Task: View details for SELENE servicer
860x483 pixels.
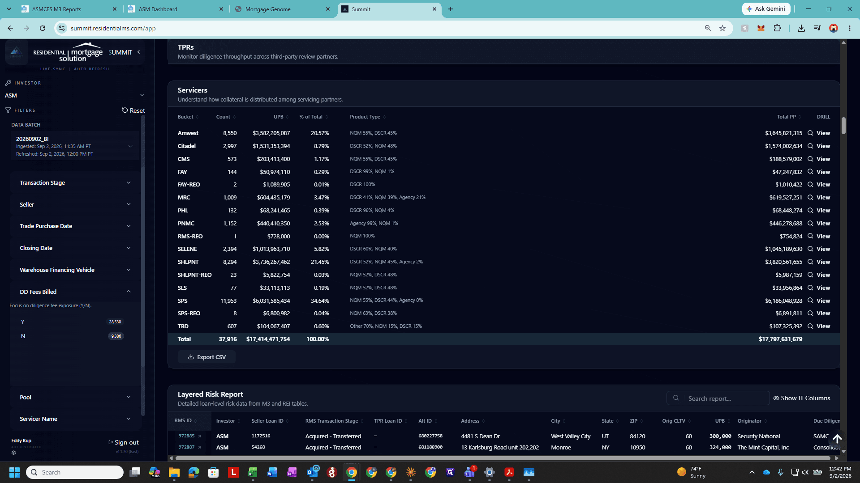Action: pyautogui.click(x=819, y=249)
